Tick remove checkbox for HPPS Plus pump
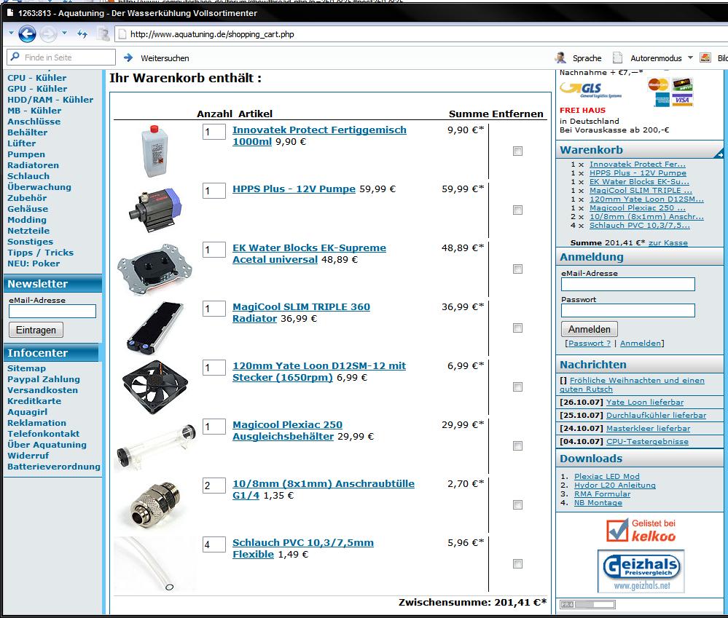728x618 pixels. point(517,210)
